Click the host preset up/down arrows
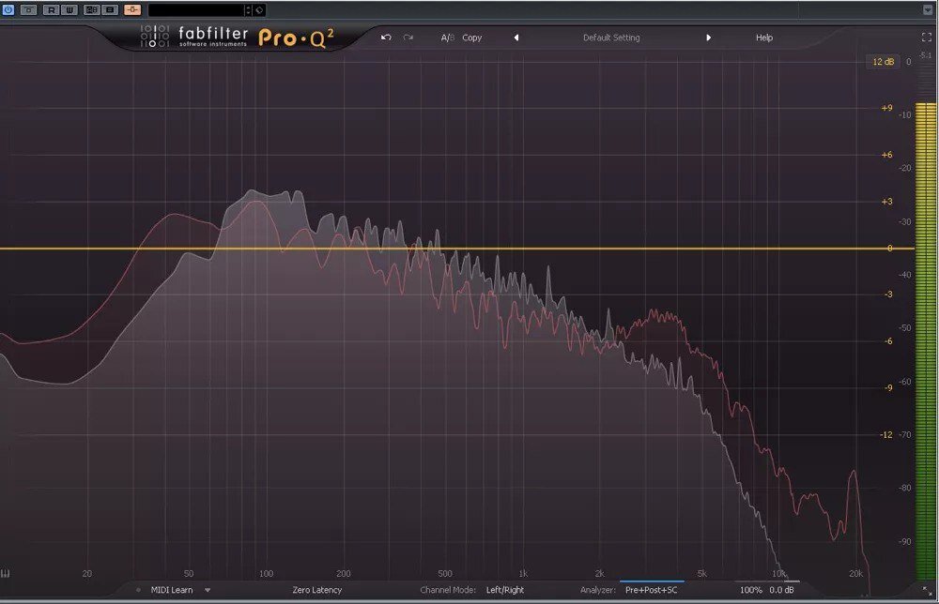Viewport: 939px width, 604px height. pos(248,10)
